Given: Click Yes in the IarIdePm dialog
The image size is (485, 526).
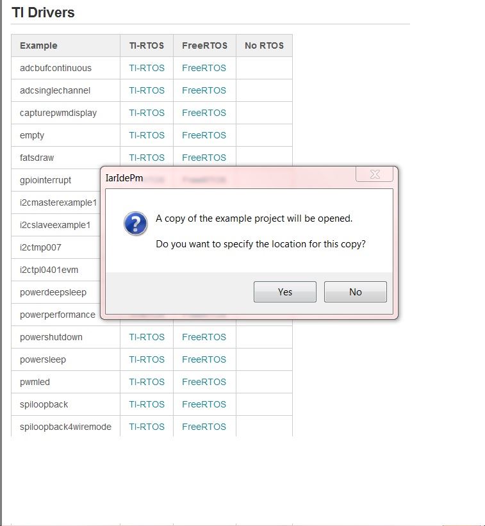Looking at the screenshot, I should 285,292.
